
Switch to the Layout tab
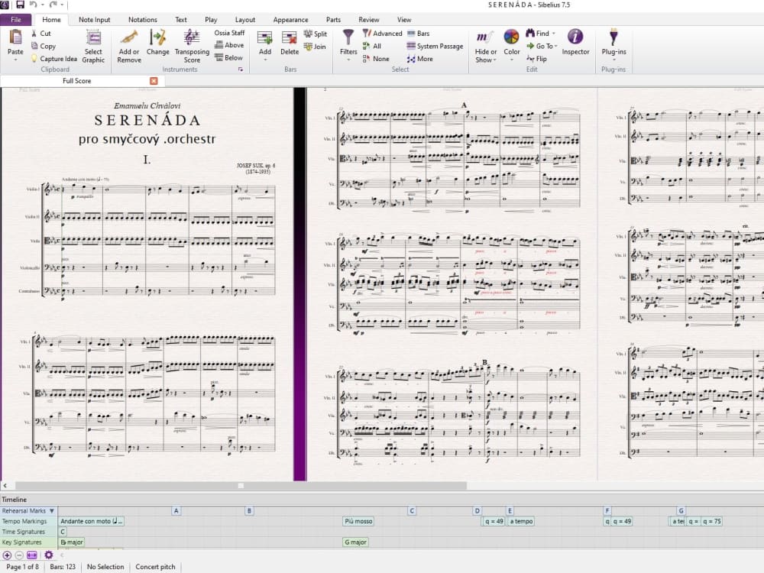(245, 20)
